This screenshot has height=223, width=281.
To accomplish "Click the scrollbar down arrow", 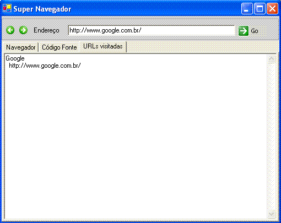I will pos(272,214).
